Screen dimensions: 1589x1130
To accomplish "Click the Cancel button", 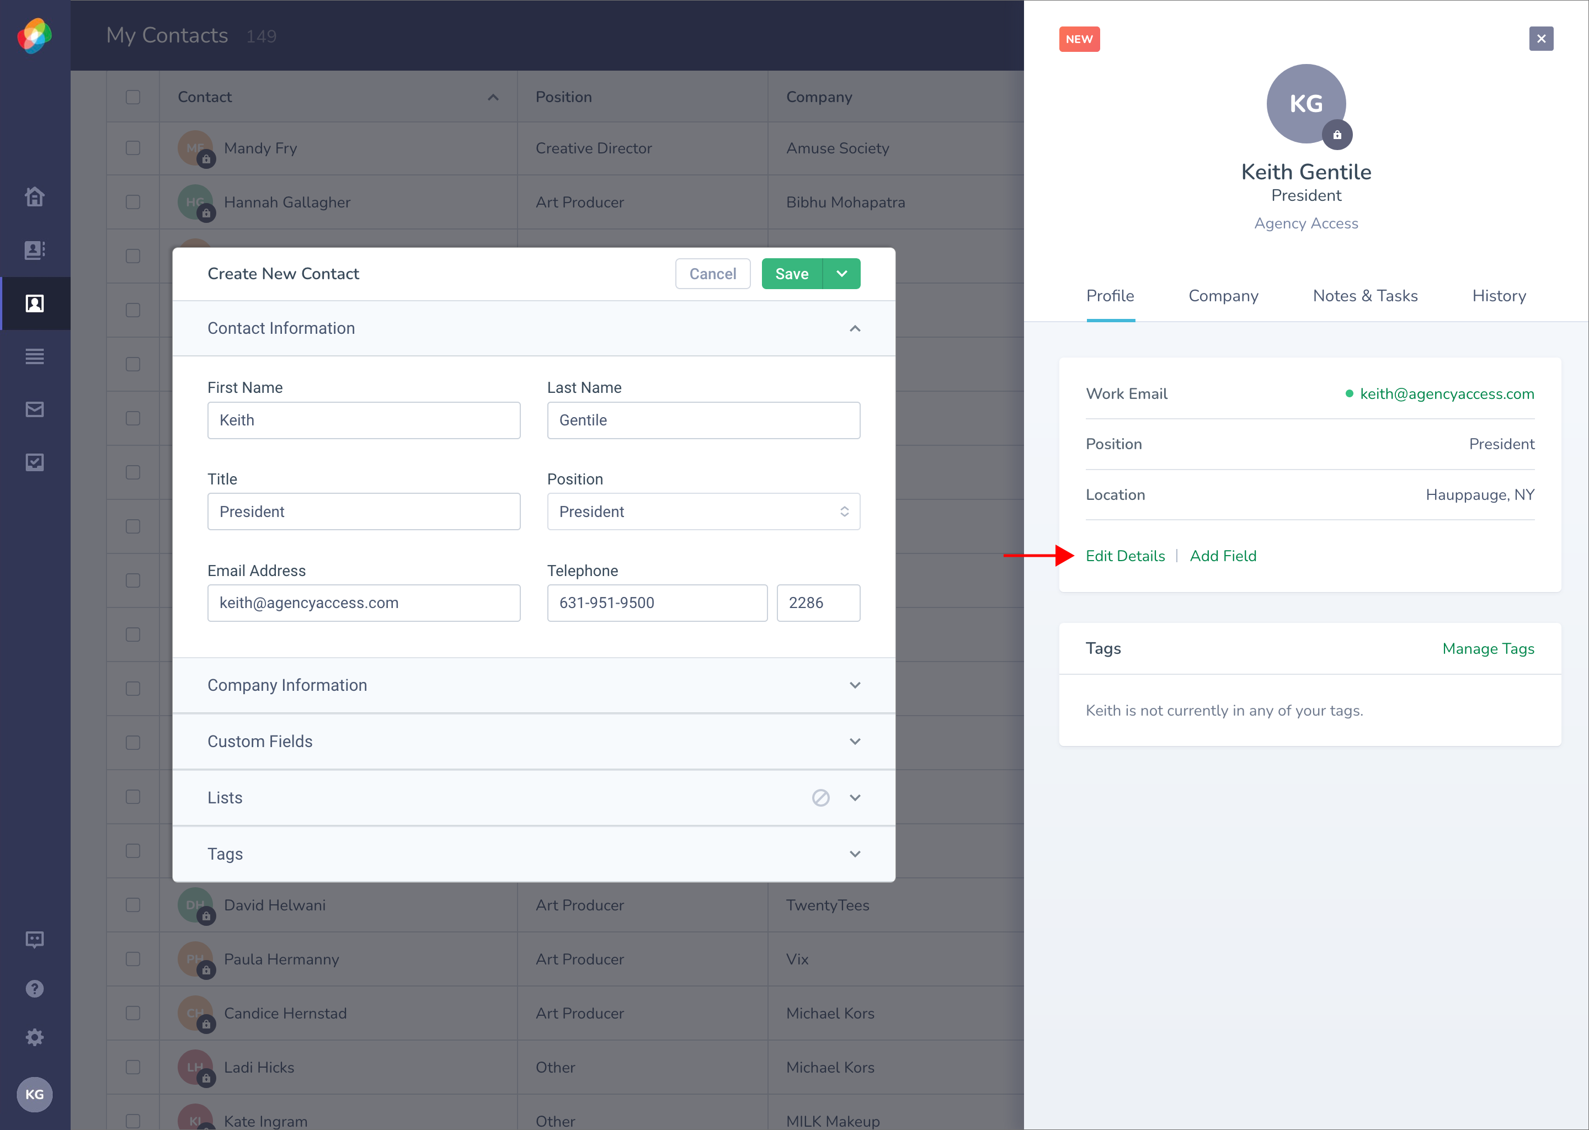I will pyautogui.click(x=712, y=274).
